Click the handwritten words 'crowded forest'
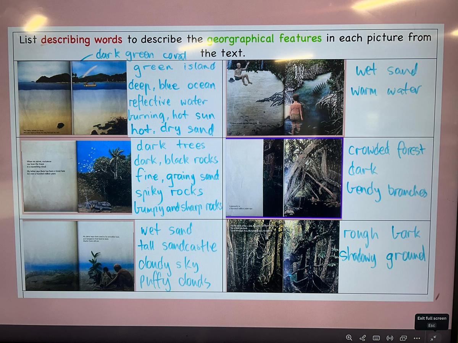 point(386,150)
